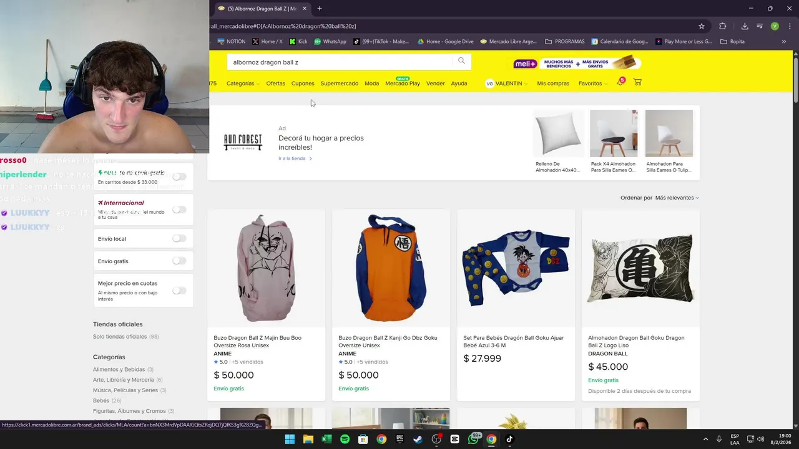Image resolution: width=799 pixels, height=449 pixels.
Task: Open Ayuda
Action: (459, 83)
